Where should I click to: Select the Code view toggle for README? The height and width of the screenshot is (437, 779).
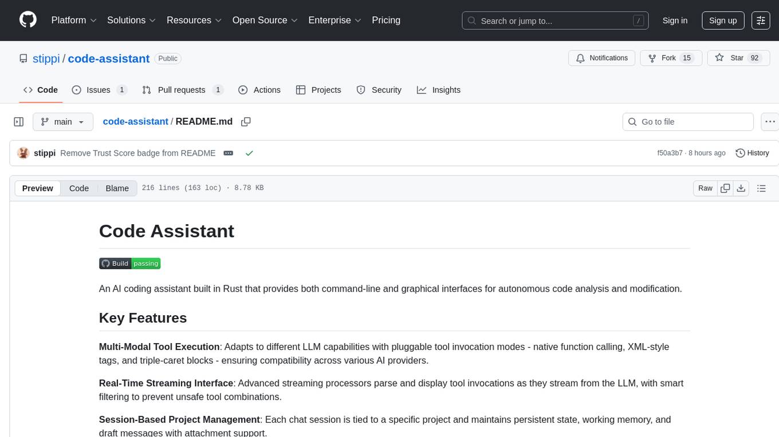coord(79,188)
